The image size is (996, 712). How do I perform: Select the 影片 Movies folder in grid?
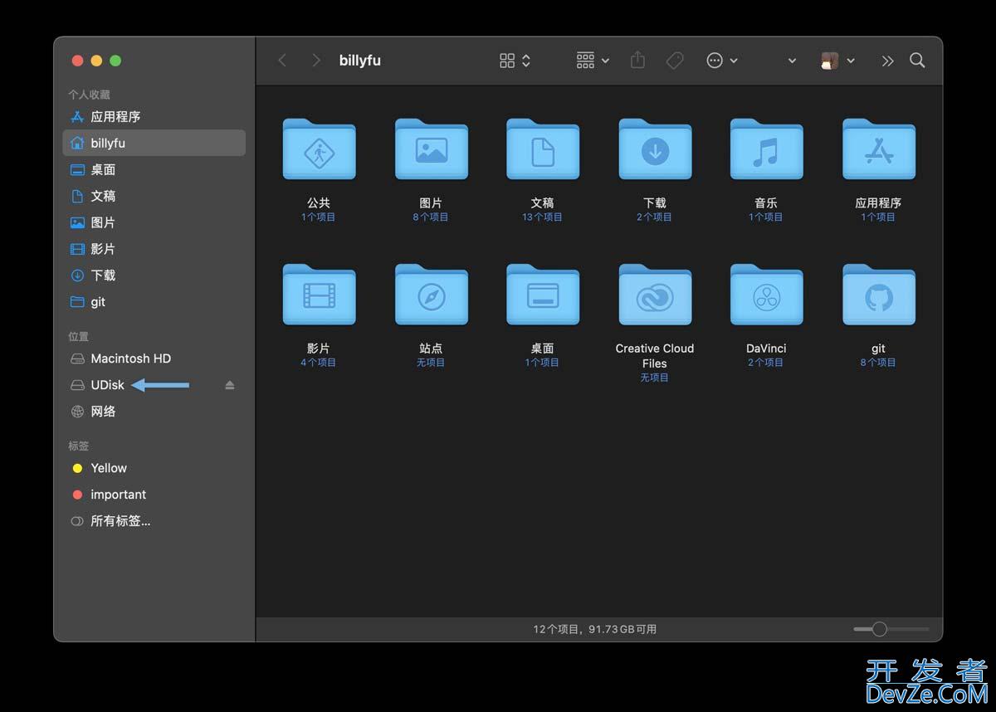click(x=319, y=295)
